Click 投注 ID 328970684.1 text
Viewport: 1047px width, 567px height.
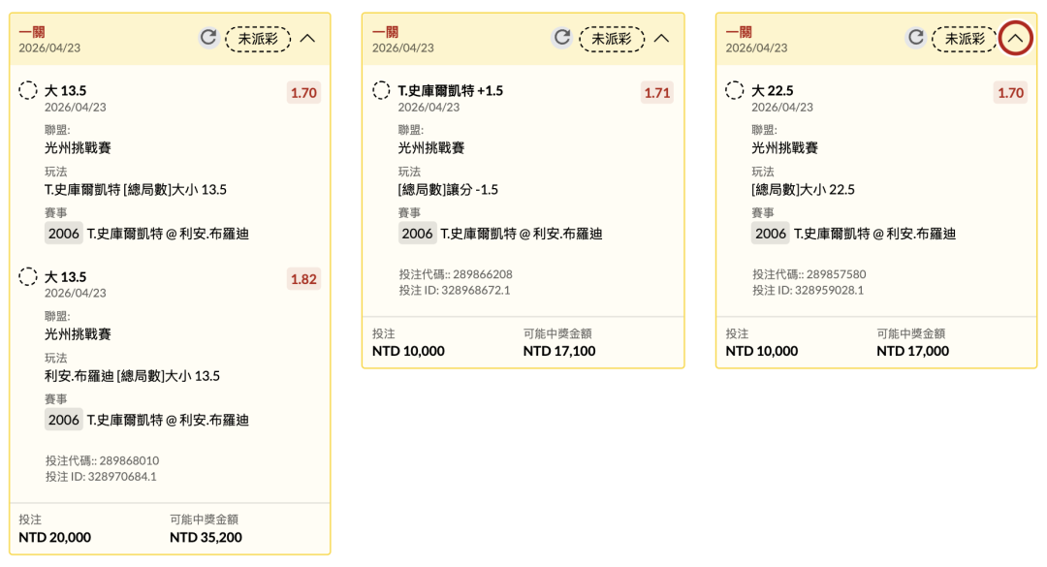(x=101, y=476)
